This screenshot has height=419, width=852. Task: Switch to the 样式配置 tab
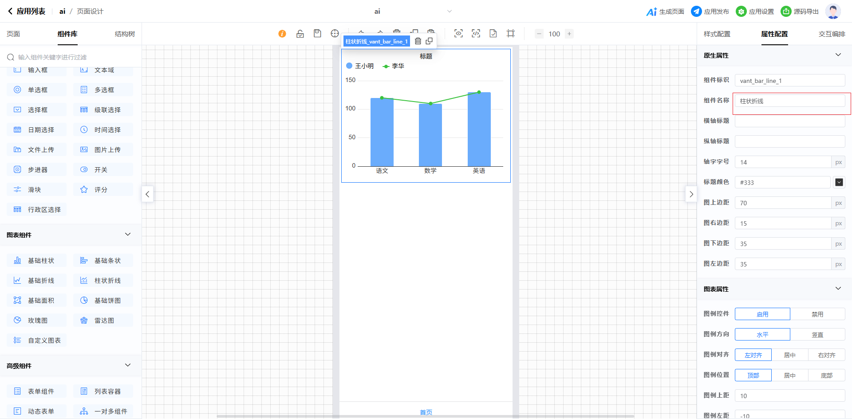click(x=717, y=34)
